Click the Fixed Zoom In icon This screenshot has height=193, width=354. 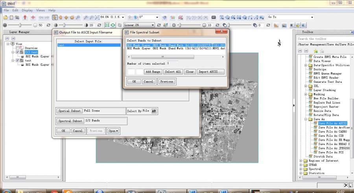[86, 17]
